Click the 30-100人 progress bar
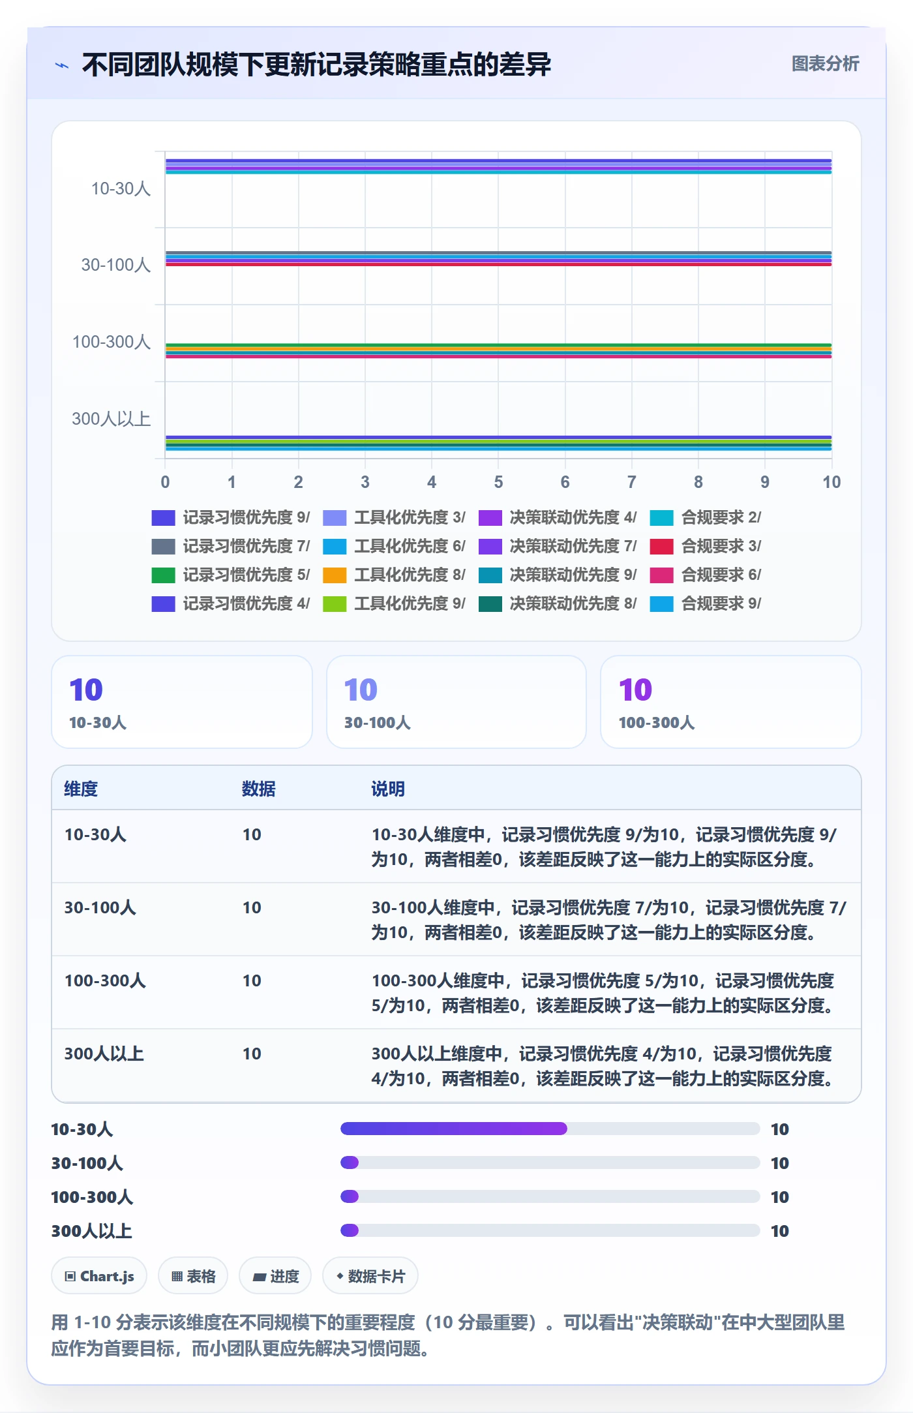 click(x=550, y=1162)
